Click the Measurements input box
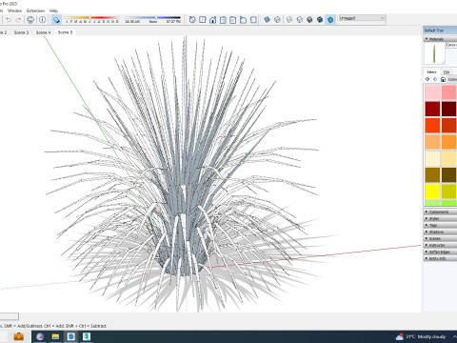This screenshot has height=343, width=457. click(10, 316)
